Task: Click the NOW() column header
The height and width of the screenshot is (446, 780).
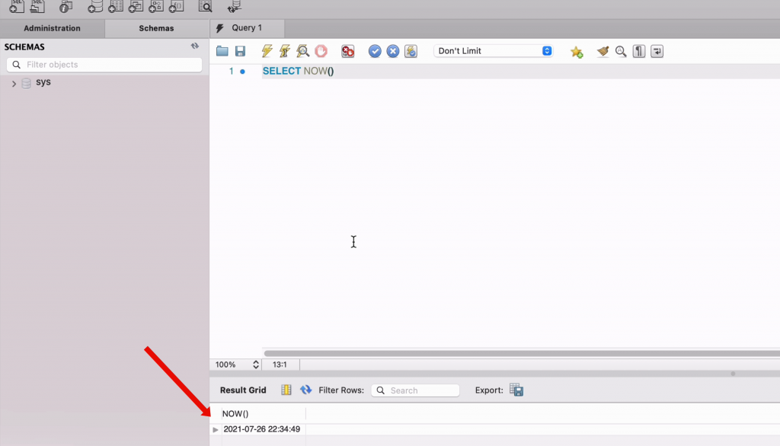Action: coord(235,413)
